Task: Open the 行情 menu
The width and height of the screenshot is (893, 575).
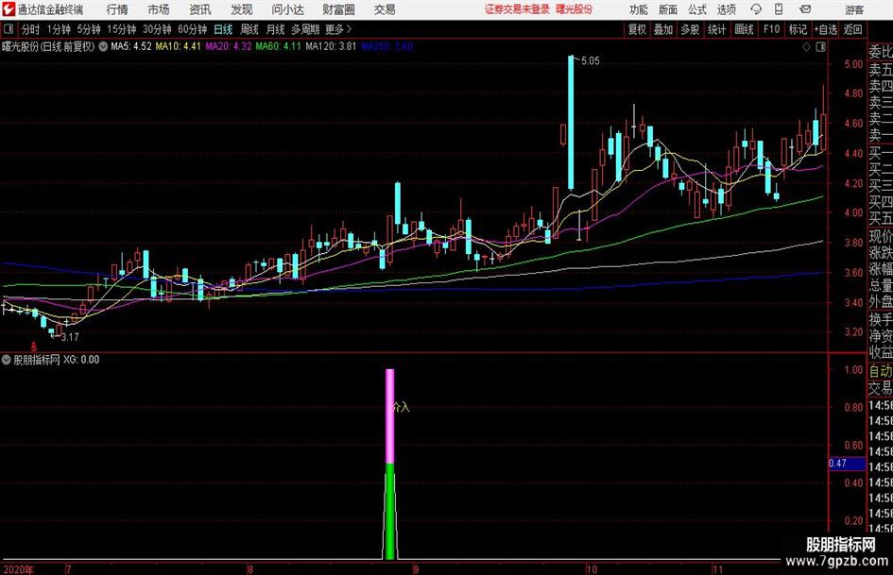Action: point(117,9)
